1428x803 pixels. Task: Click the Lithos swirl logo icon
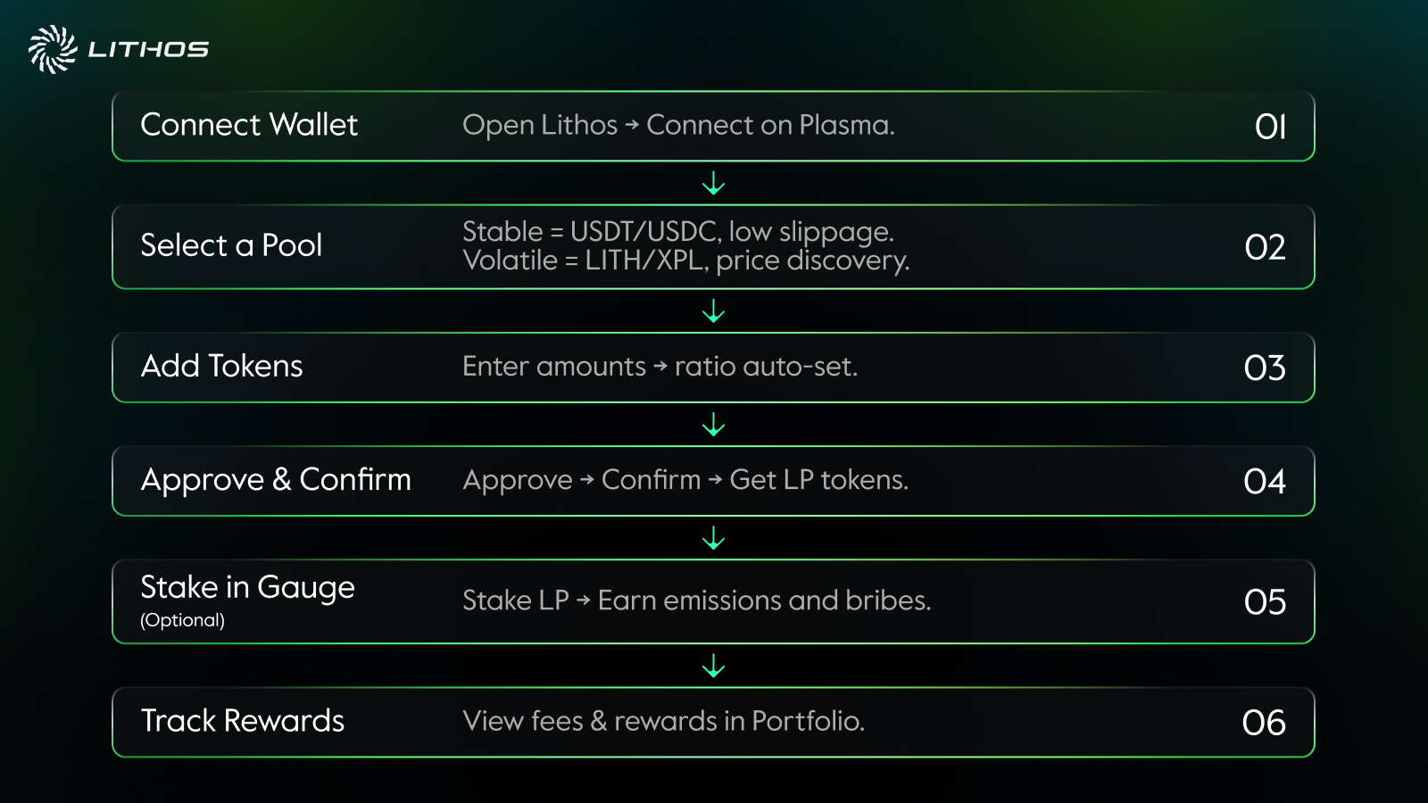[53, 49]
